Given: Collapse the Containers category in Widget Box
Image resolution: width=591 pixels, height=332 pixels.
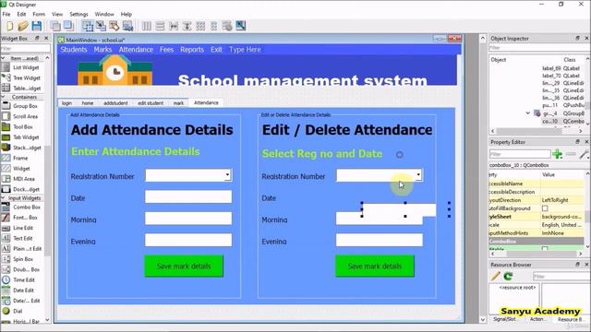Looking at the screenshot, I should tap(3, 97).
